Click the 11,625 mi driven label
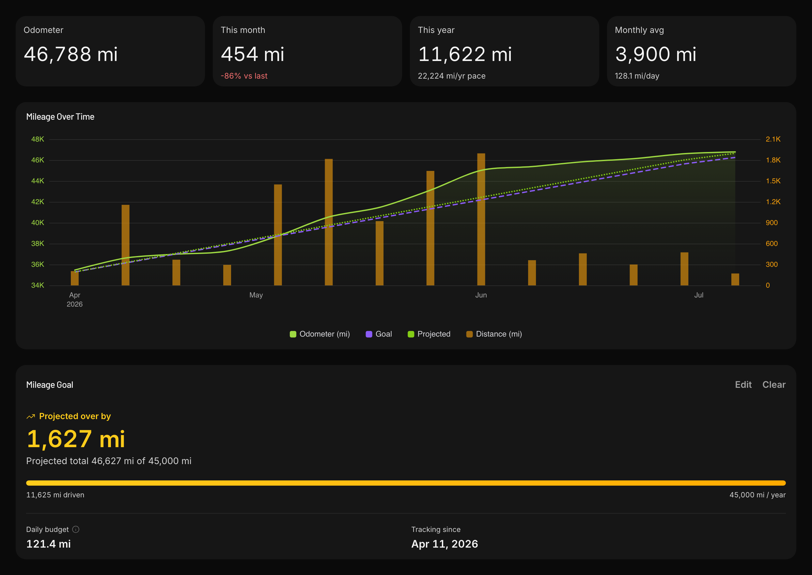The height and width of the screenshot is (575, 812). (x=55, y=495)
